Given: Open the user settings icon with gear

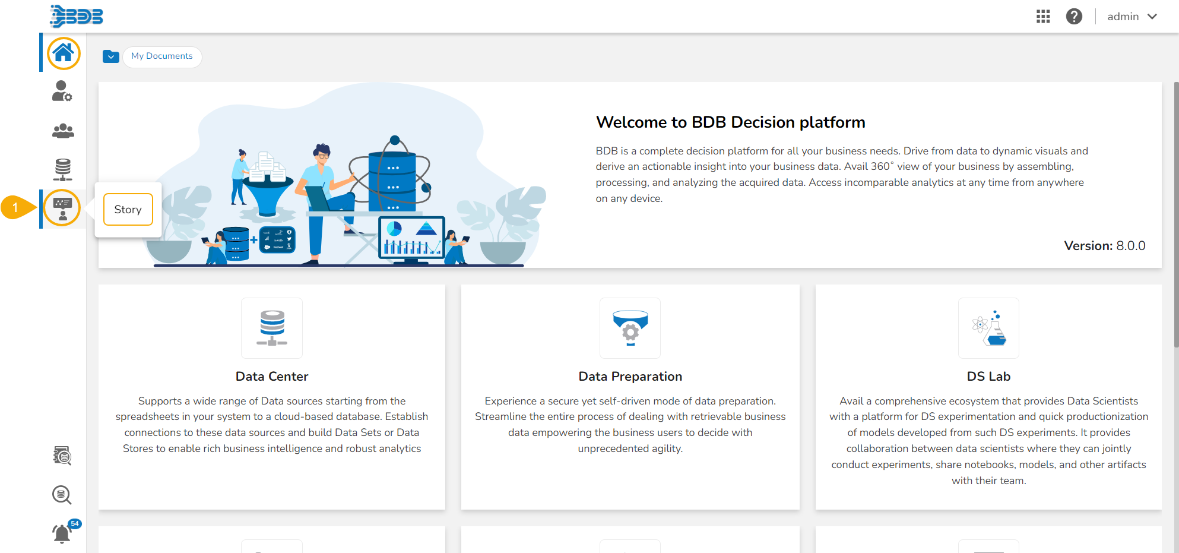Looking at the screenshot, I should click(x=62, y=91).
